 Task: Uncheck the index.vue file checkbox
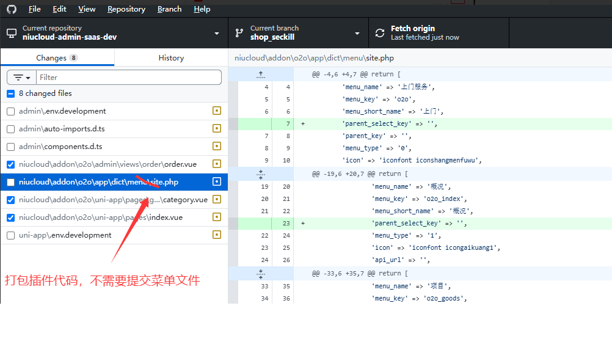[10, 217]
